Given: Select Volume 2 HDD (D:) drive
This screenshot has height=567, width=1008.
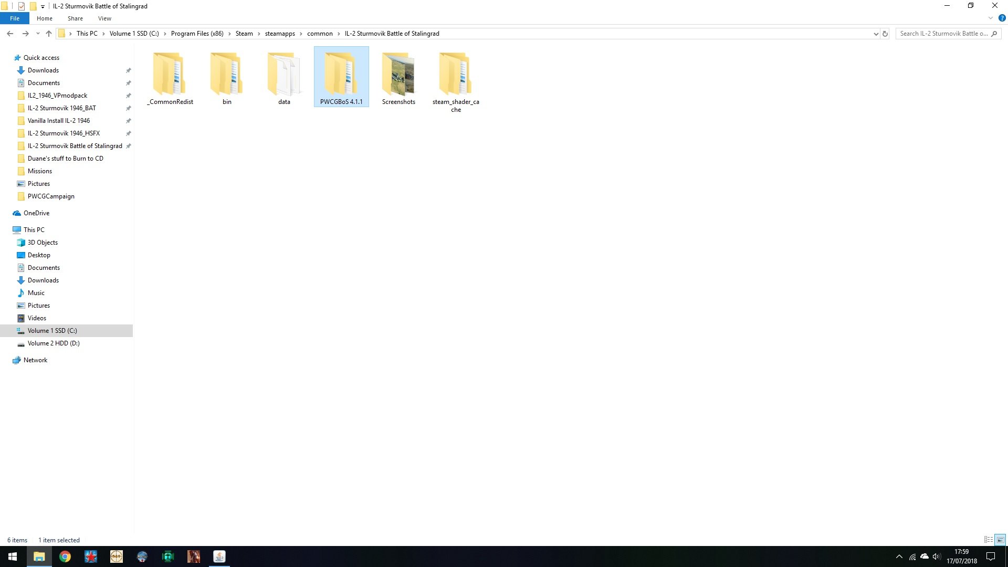Looking at the screenshot, I should click(54, 343).
